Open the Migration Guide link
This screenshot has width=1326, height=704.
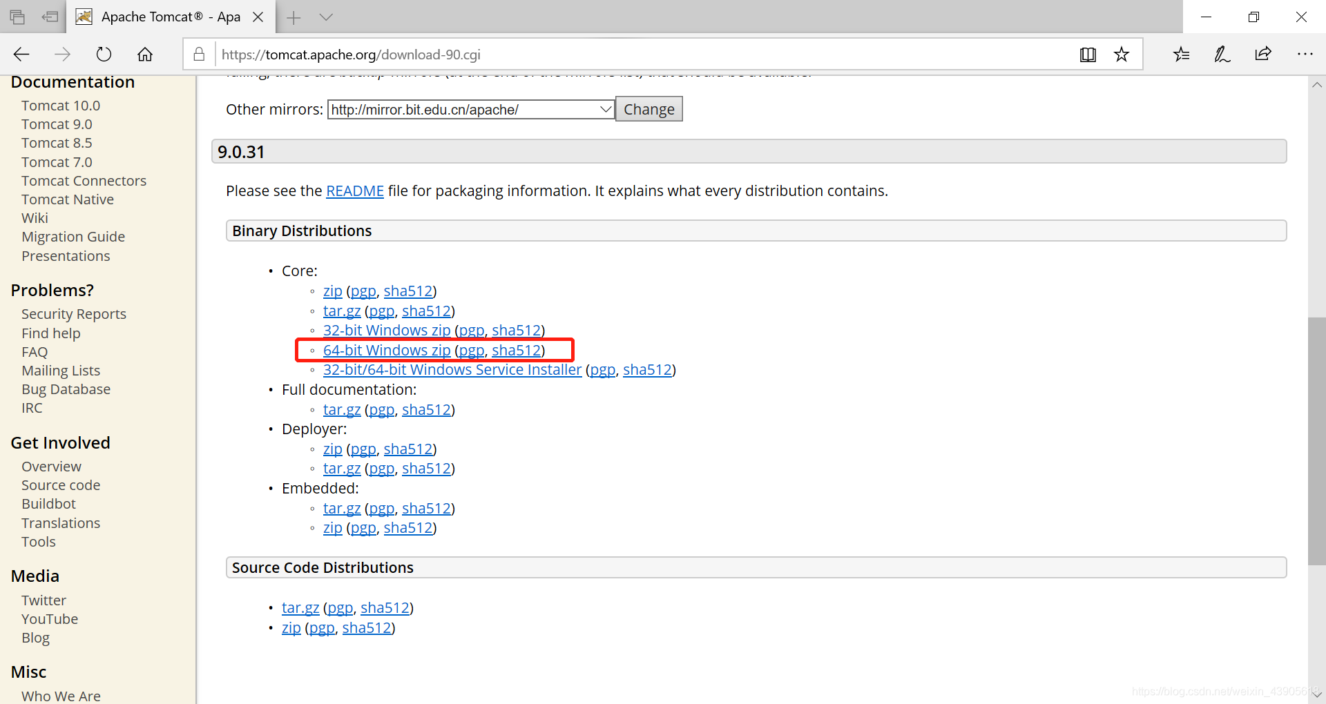pyautogui.click(x=73, y=237)
